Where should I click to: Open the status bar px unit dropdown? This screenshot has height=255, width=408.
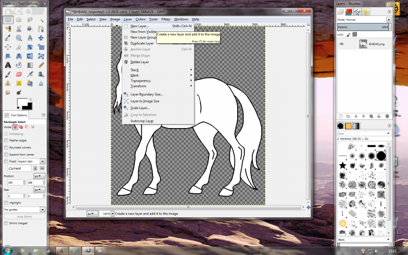pos(92,214)
